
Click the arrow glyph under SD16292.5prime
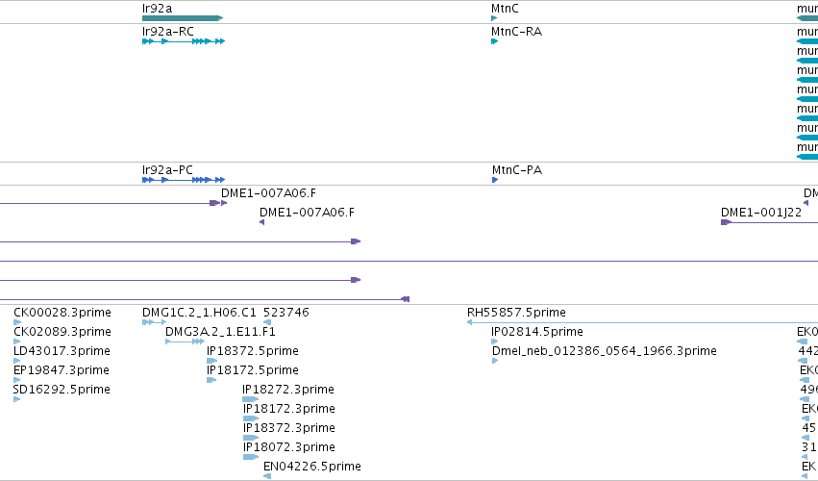coord(16,399)
